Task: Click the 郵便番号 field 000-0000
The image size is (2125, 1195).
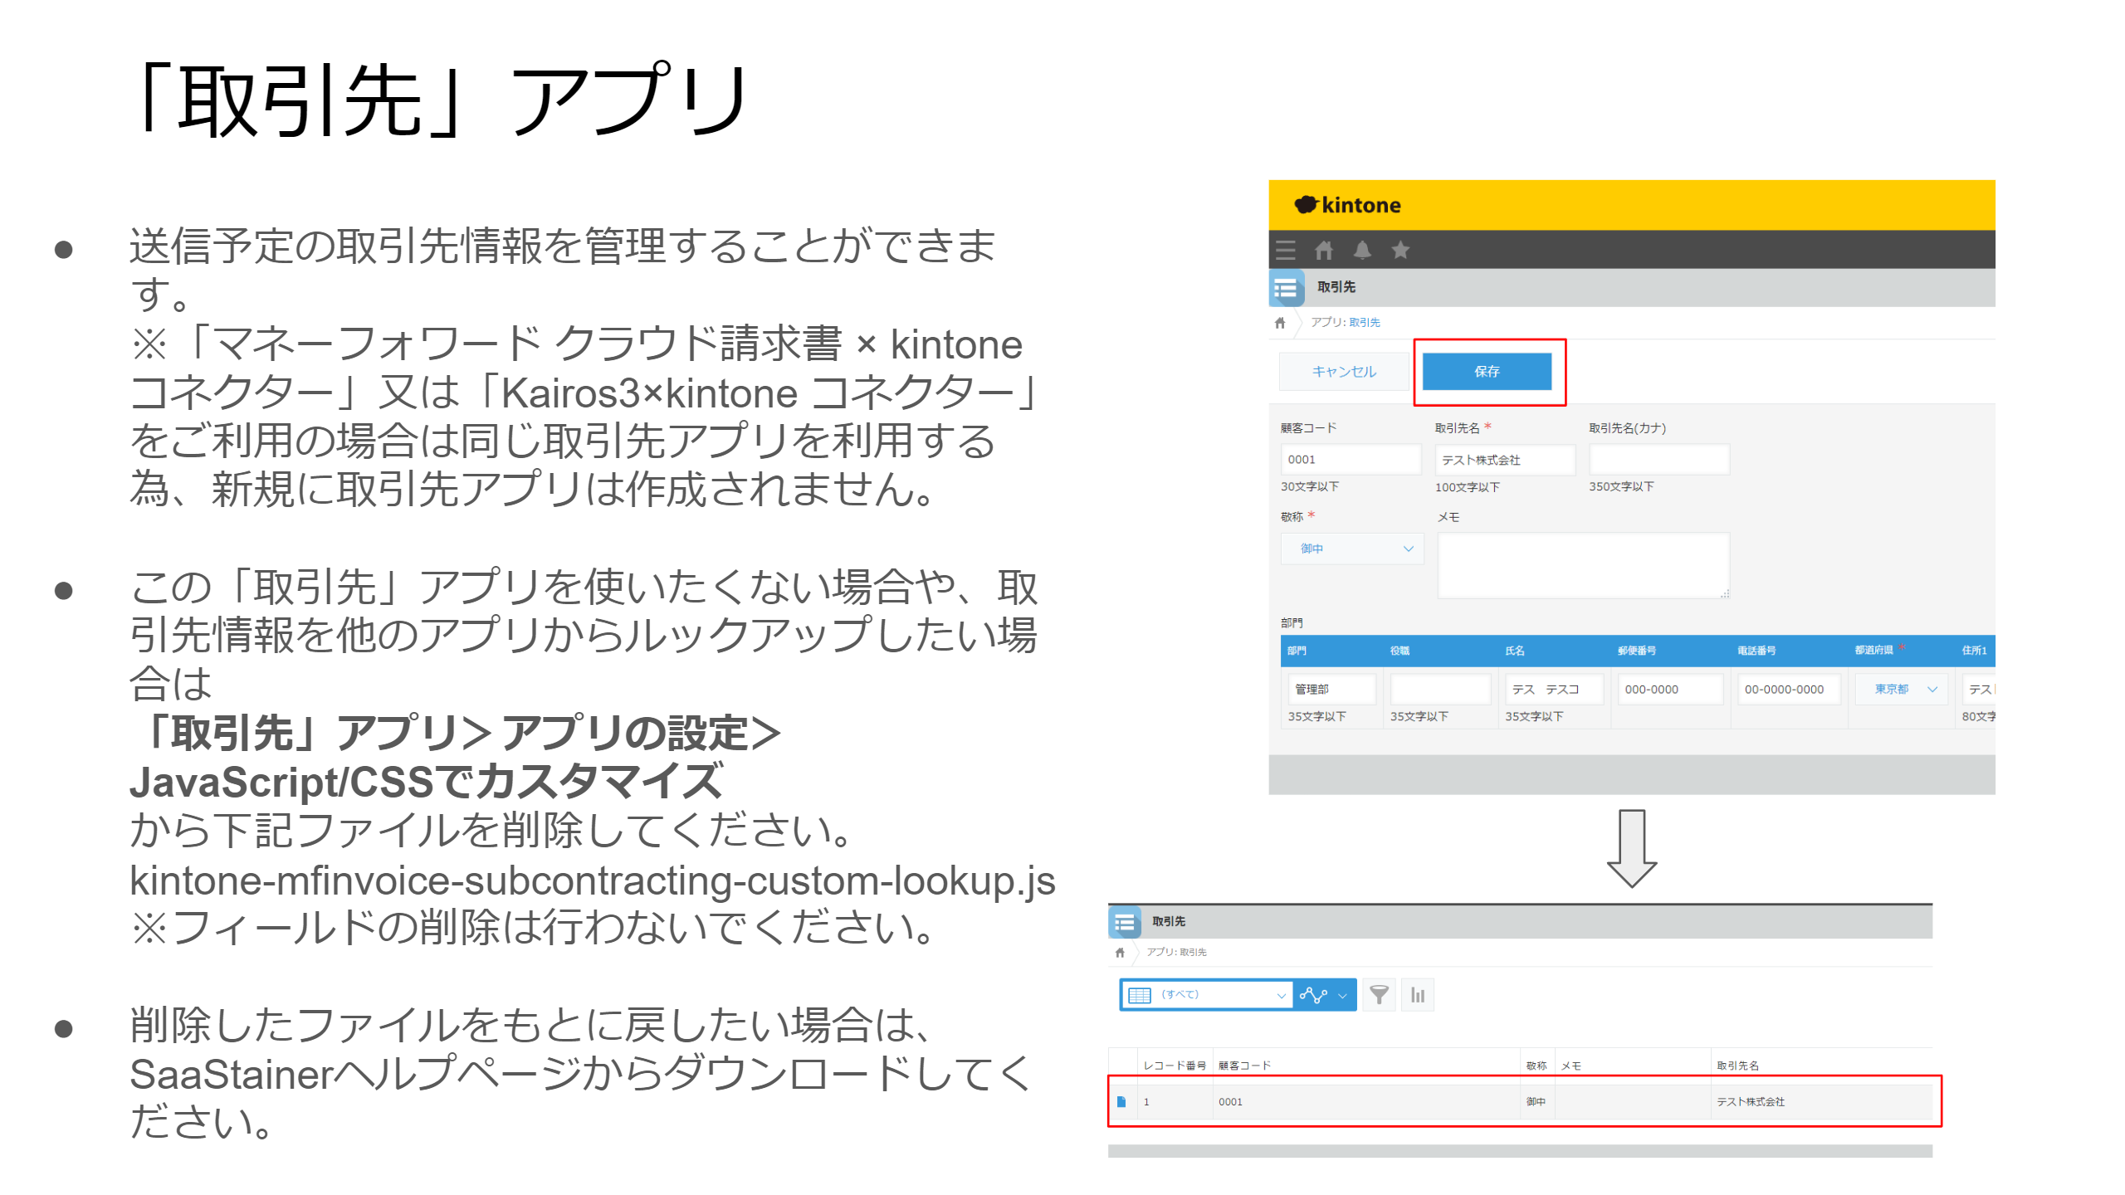Action: (x=1670, y=689)
